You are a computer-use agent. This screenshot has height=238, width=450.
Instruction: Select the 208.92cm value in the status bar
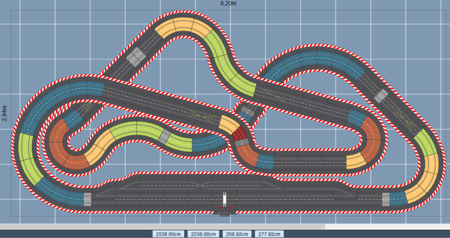(x=237, y=234)
